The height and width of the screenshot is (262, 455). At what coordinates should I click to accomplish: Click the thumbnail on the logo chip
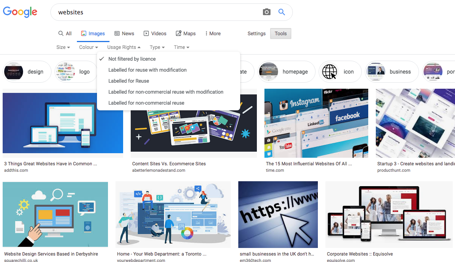tap(66, 72)
